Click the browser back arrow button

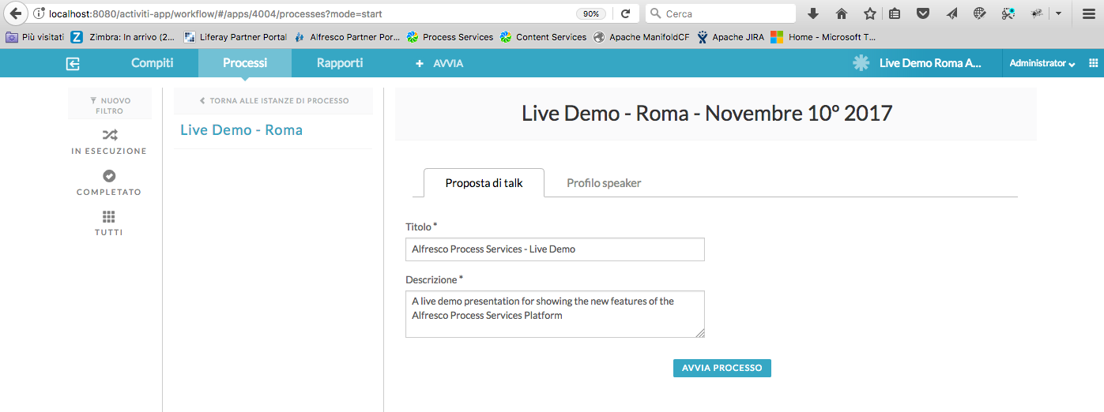point(15,13)
